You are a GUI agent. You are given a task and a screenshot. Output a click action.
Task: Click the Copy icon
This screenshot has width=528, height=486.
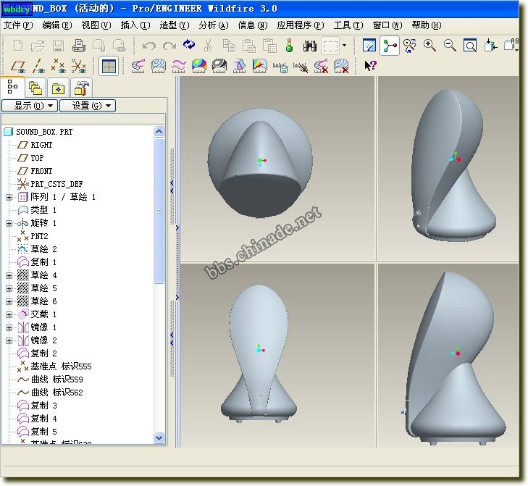229,46
